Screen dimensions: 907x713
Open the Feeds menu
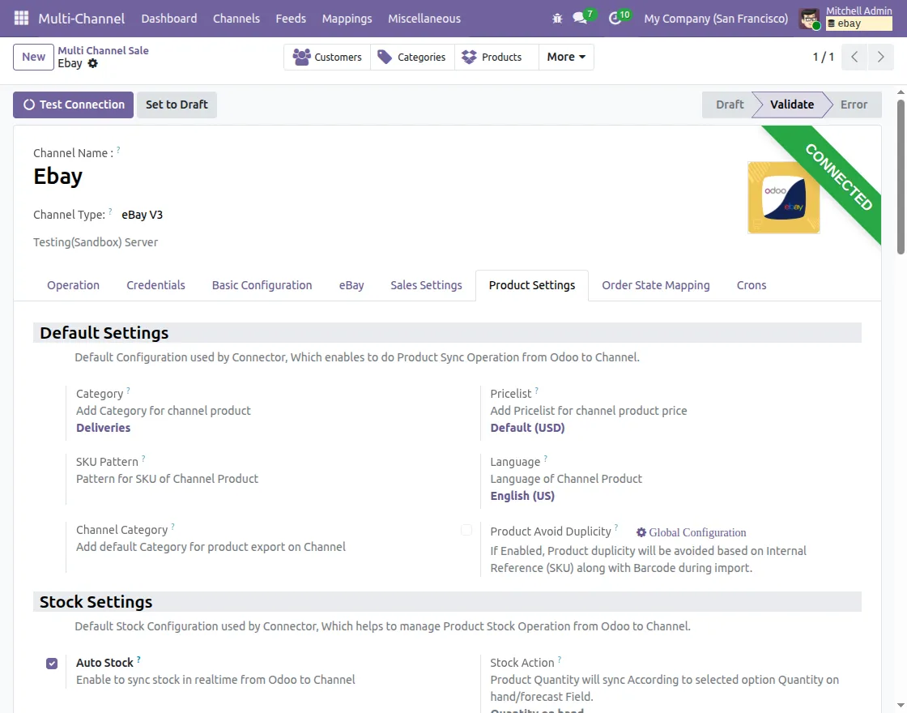(x=291, y=19)
